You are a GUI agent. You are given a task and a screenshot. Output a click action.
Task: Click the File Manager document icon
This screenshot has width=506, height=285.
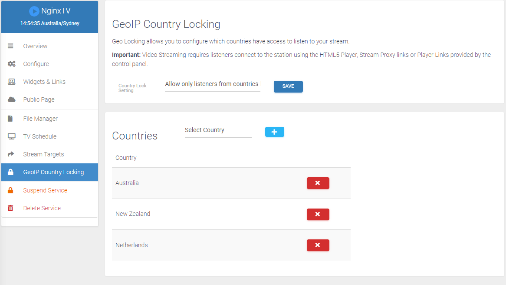click(11, 119)
